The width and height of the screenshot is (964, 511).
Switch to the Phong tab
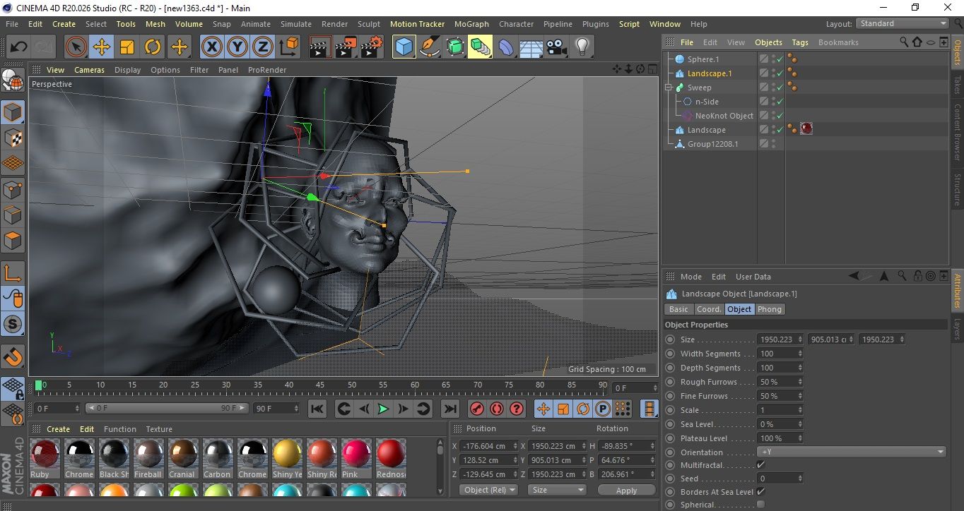click(770, 309)
